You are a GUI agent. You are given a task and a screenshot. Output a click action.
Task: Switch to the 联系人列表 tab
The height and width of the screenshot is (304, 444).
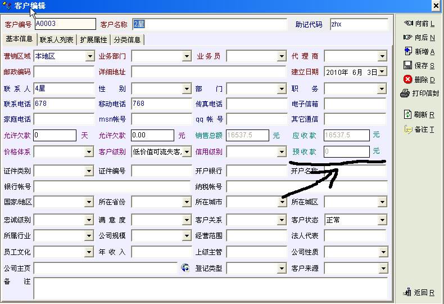click(56, 40)
